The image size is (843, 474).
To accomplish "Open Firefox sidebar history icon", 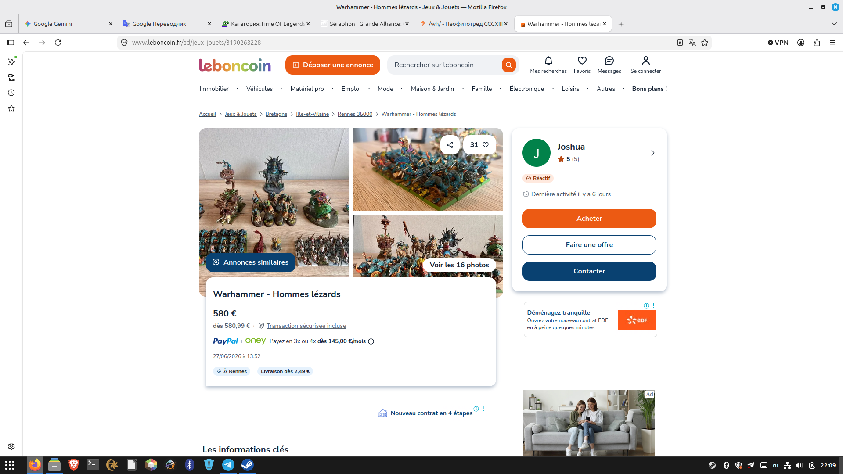I will pos(11,93).
